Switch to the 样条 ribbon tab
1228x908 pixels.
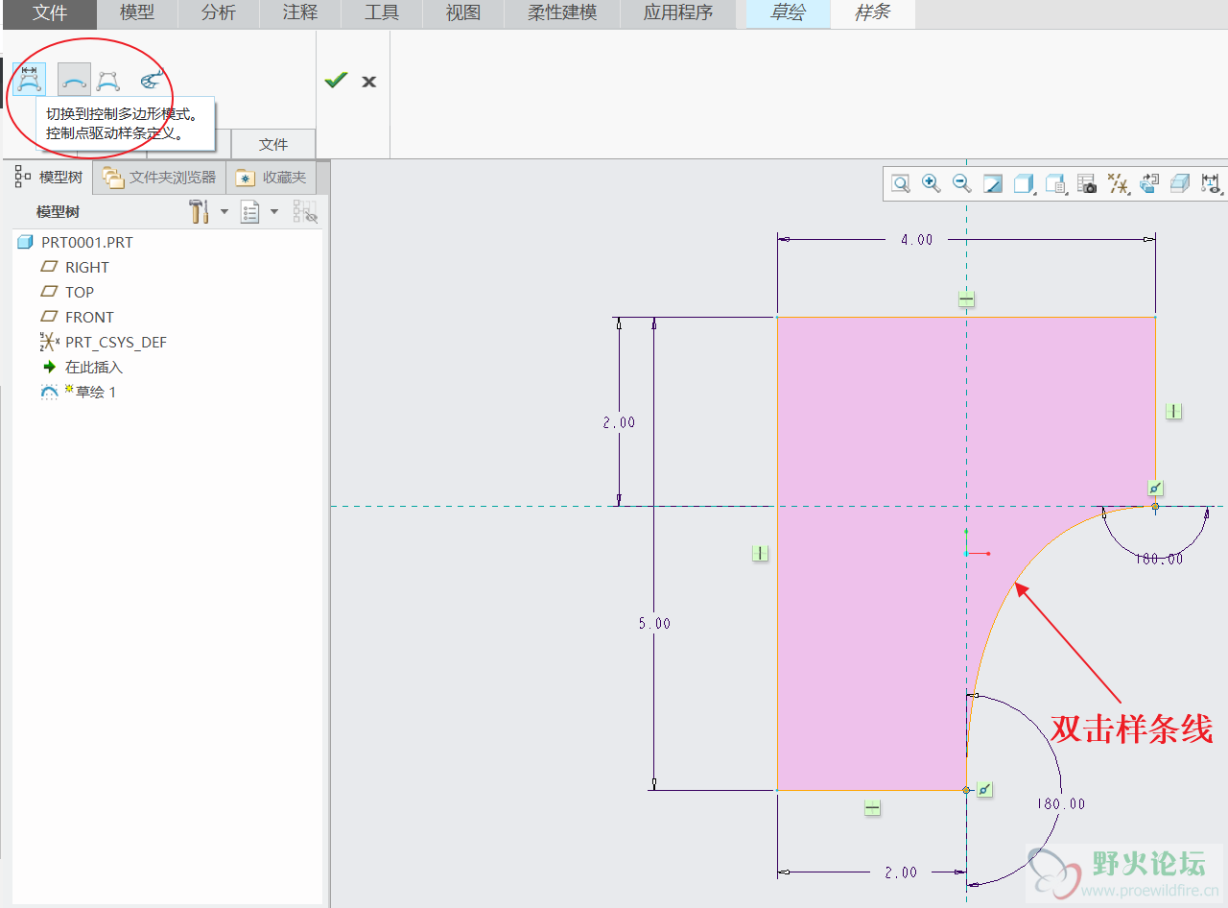point(872,13)
